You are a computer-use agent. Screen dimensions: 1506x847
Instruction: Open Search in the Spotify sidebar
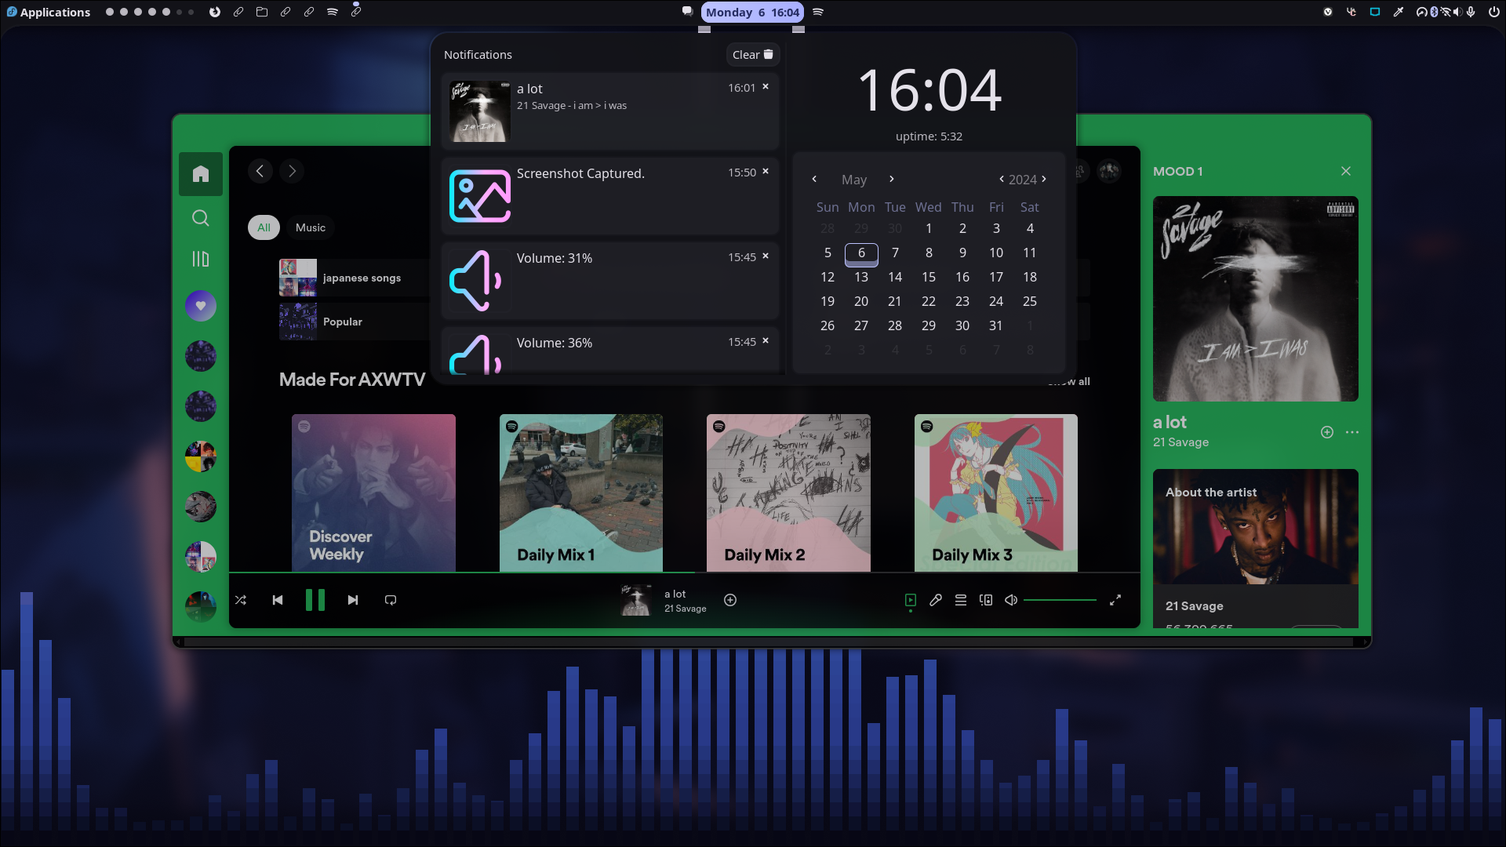(x=201, y=218)
